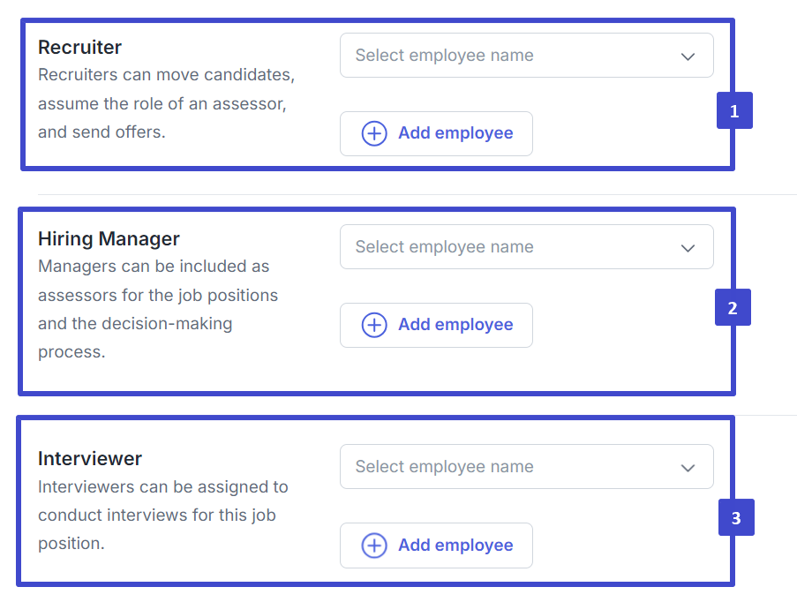Screen dimensions: 797x602
Task: Click the plus icon in the Hiring Manager section
Action: (x=374, y=325)
